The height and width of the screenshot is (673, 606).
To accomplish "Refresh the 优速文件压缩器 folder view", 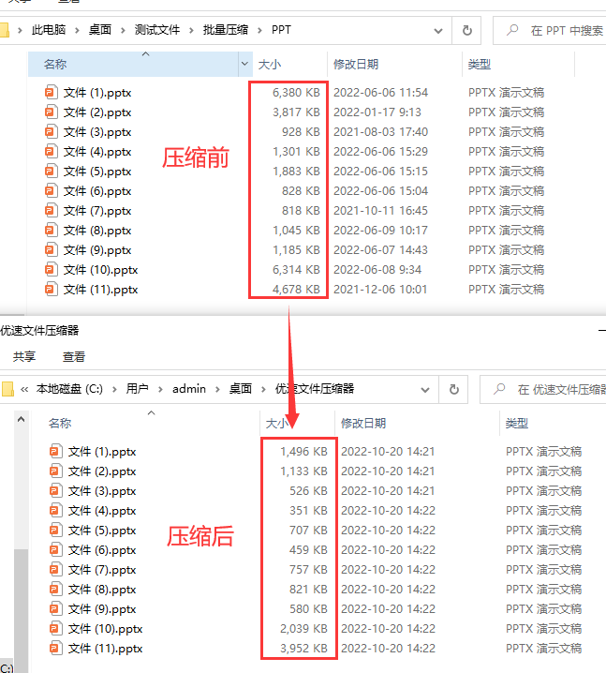I will click(x=453, y=390).
